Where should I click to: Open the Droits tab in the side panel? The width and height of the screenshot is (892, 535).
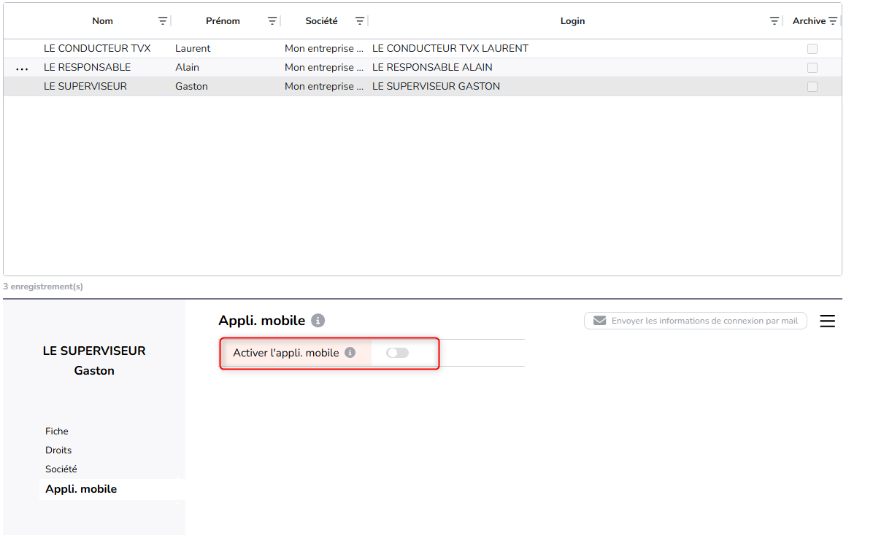coord(58,450)
